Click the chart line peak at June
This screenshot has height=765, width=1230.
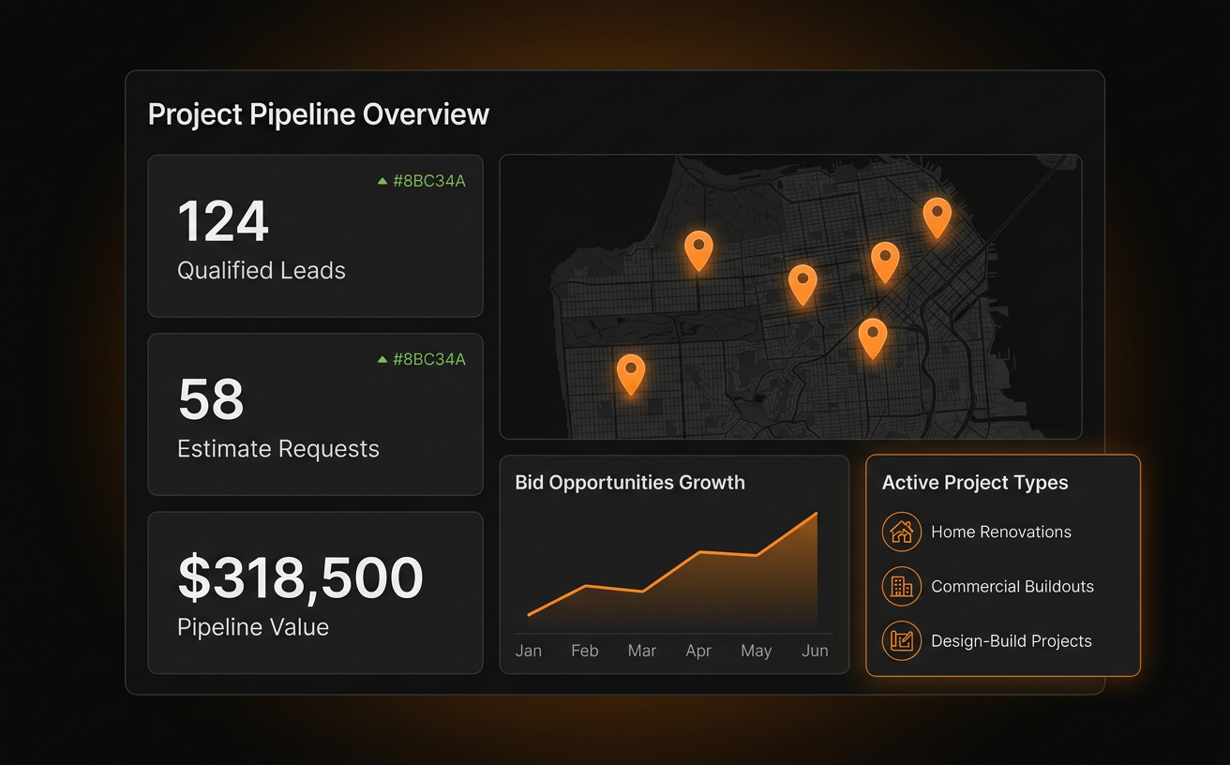click(x=817, y=514)
